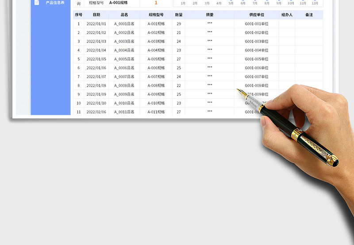Select product name A_0008品名

tap(124, 86)
